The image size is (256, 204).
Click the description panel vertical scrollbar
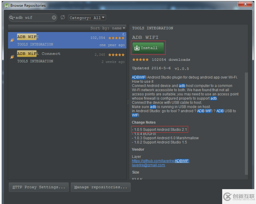(246, 123)
